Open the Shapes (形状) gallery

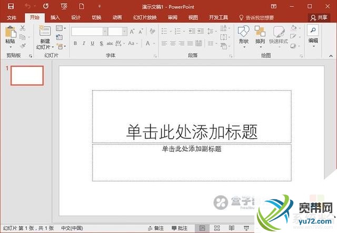(244, 36)
